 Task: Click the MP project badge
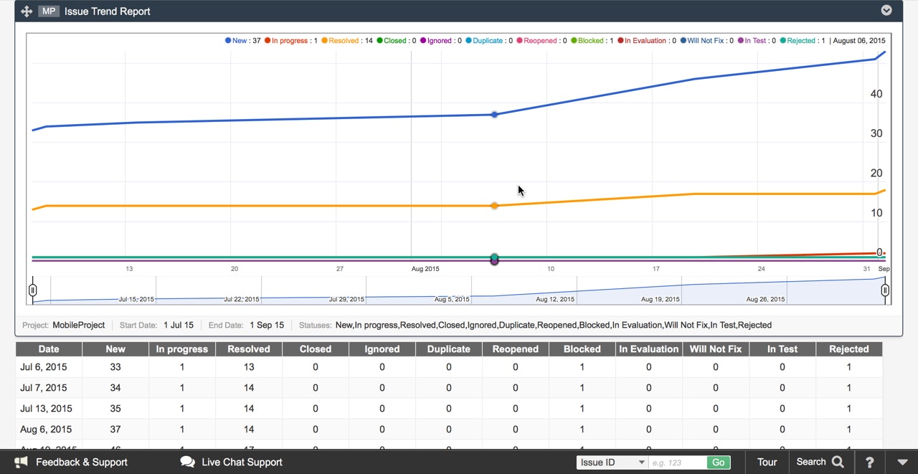(x=48, y=11)
